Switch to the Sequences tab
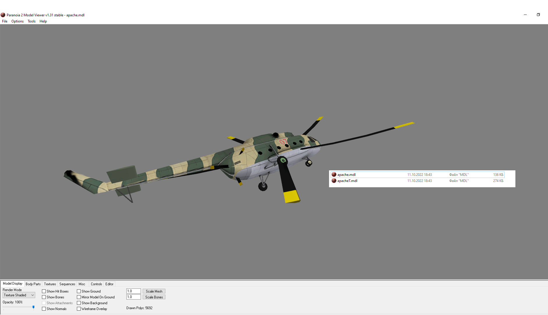Screen dimensions: 548x315 pyautogui.click(x=67, y=284)
